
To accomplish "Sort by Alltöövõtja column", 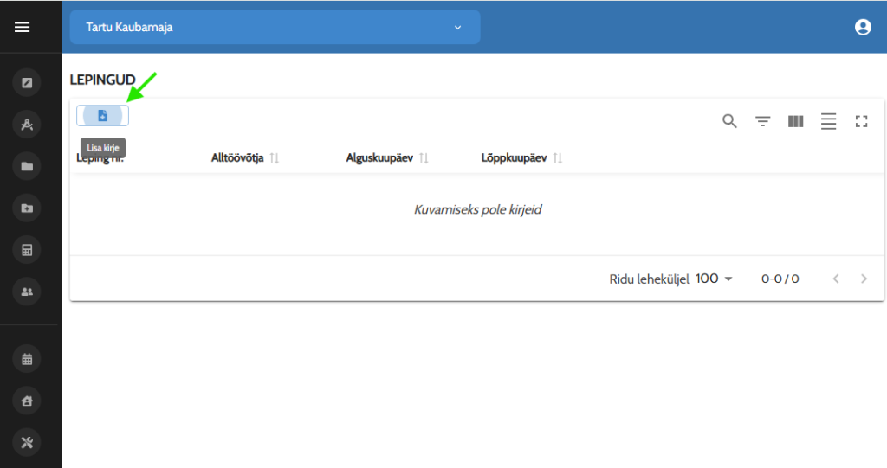I will click(x=275, y=158).
